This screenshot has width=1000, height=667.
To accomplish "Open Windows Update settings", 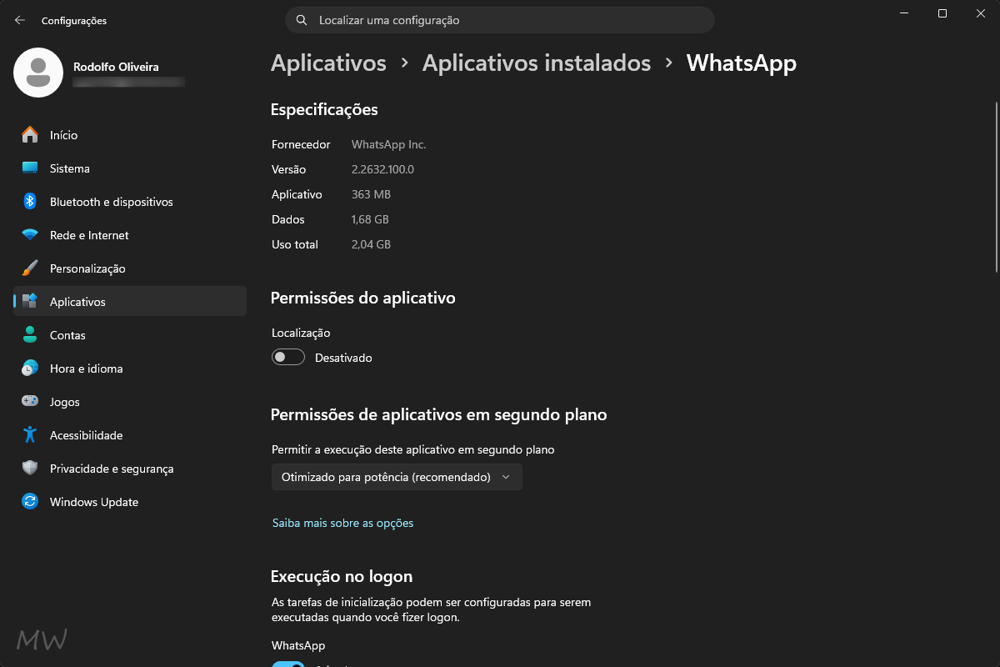I will coord(130,502).
